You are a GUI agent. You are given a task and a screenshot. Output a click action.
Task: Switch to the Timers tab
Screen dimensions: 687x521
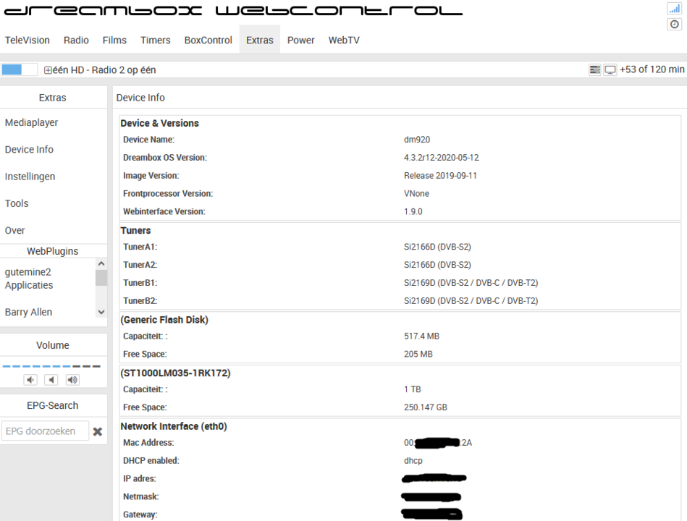pyautogui.click(x=155, y=40)
